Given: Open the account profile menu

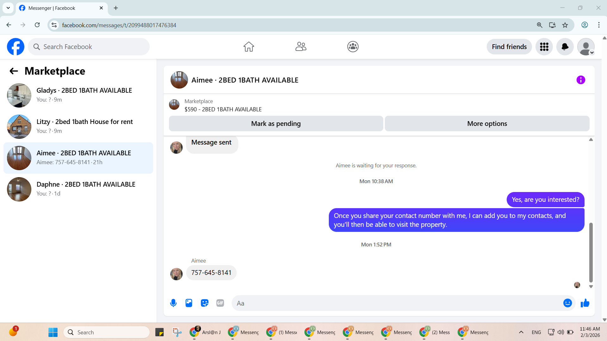Looking at the screenshot, I should point(586,47).
